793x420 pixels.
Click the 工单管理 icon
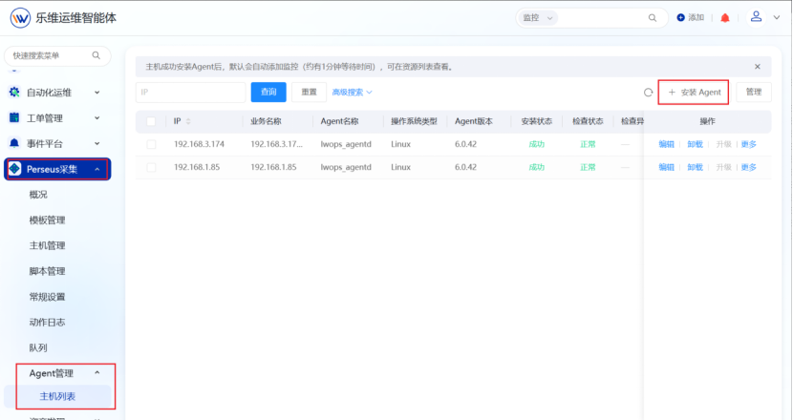coord(14,117)
